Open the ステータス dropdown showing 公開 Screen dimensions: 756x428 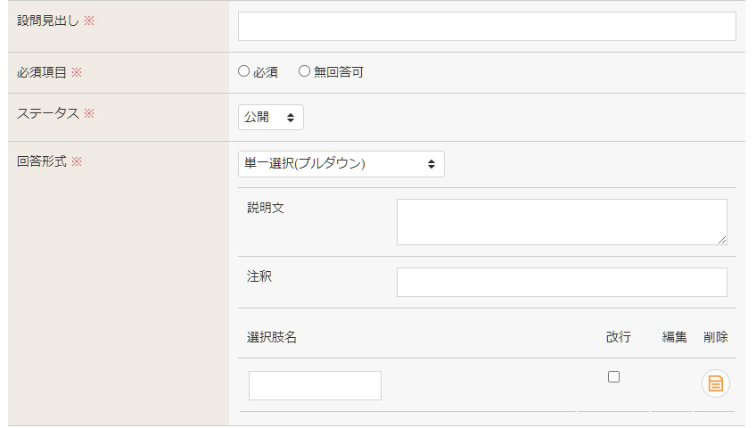click(271, 117)
